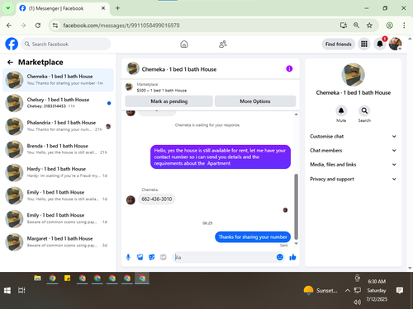Open the weather widget on taskbar
Image resolution: width=413 pixels, height=309 pixels.
[320, 290]
